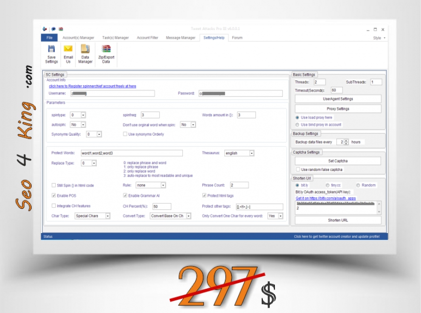Expand the Char Type dropdown
Viewport: 421px width, 313px height.
pos(107,216)
